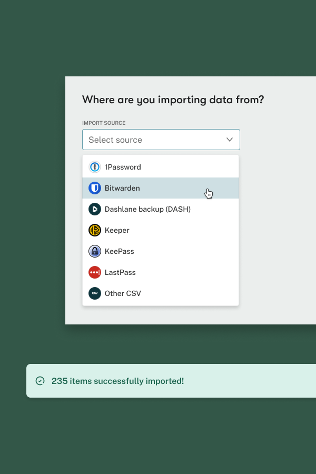Click the Keeper logo icon
This screenshot has width=316, height=474.
coord(95,230)
